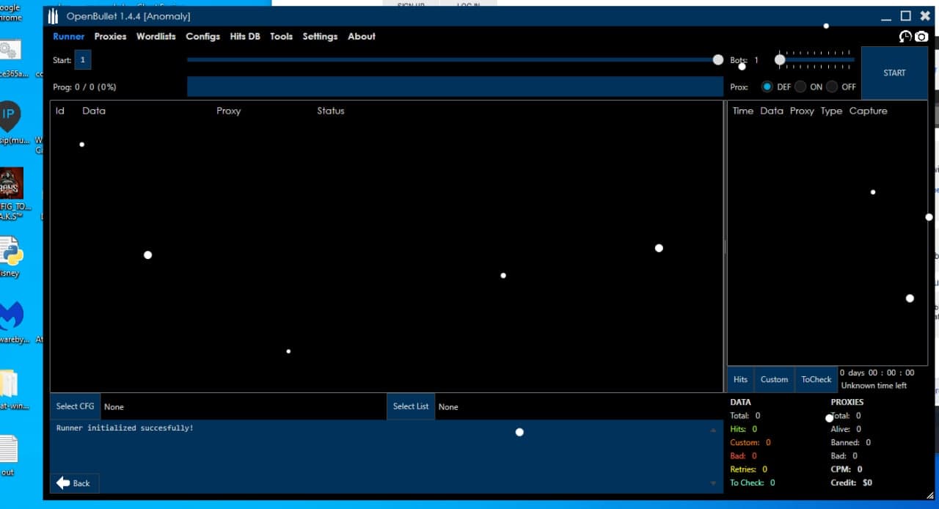Click the progress bar under the slider
The image size is (939, 509).
click(x=455, y=87)
